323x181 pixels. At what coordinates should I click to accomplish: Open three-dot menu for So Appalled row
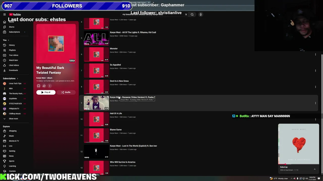click(x=315, y=71)
